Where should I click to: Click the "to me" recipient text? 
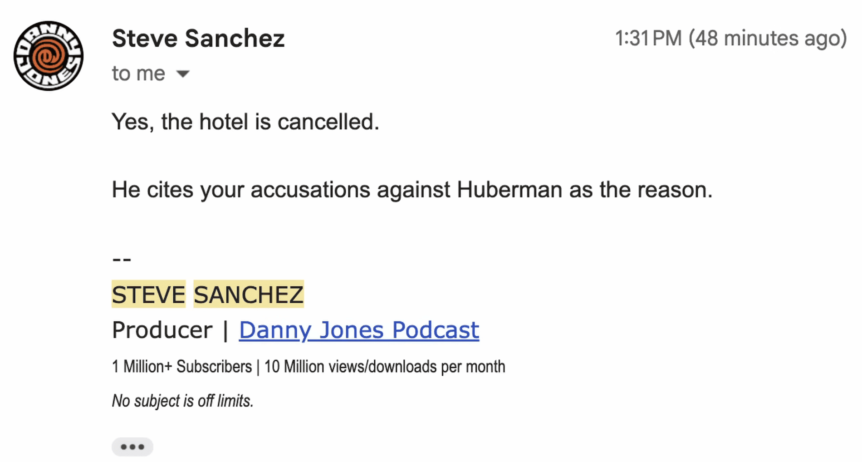click(x=138, y=74)
